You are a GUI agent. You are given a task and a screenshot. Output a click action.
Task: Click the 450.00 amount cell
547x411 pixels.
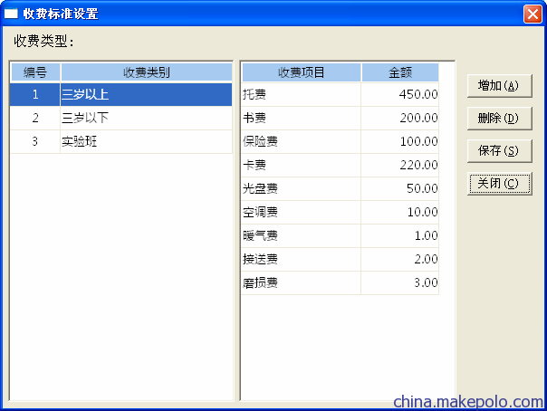click(x=400, y=94)
